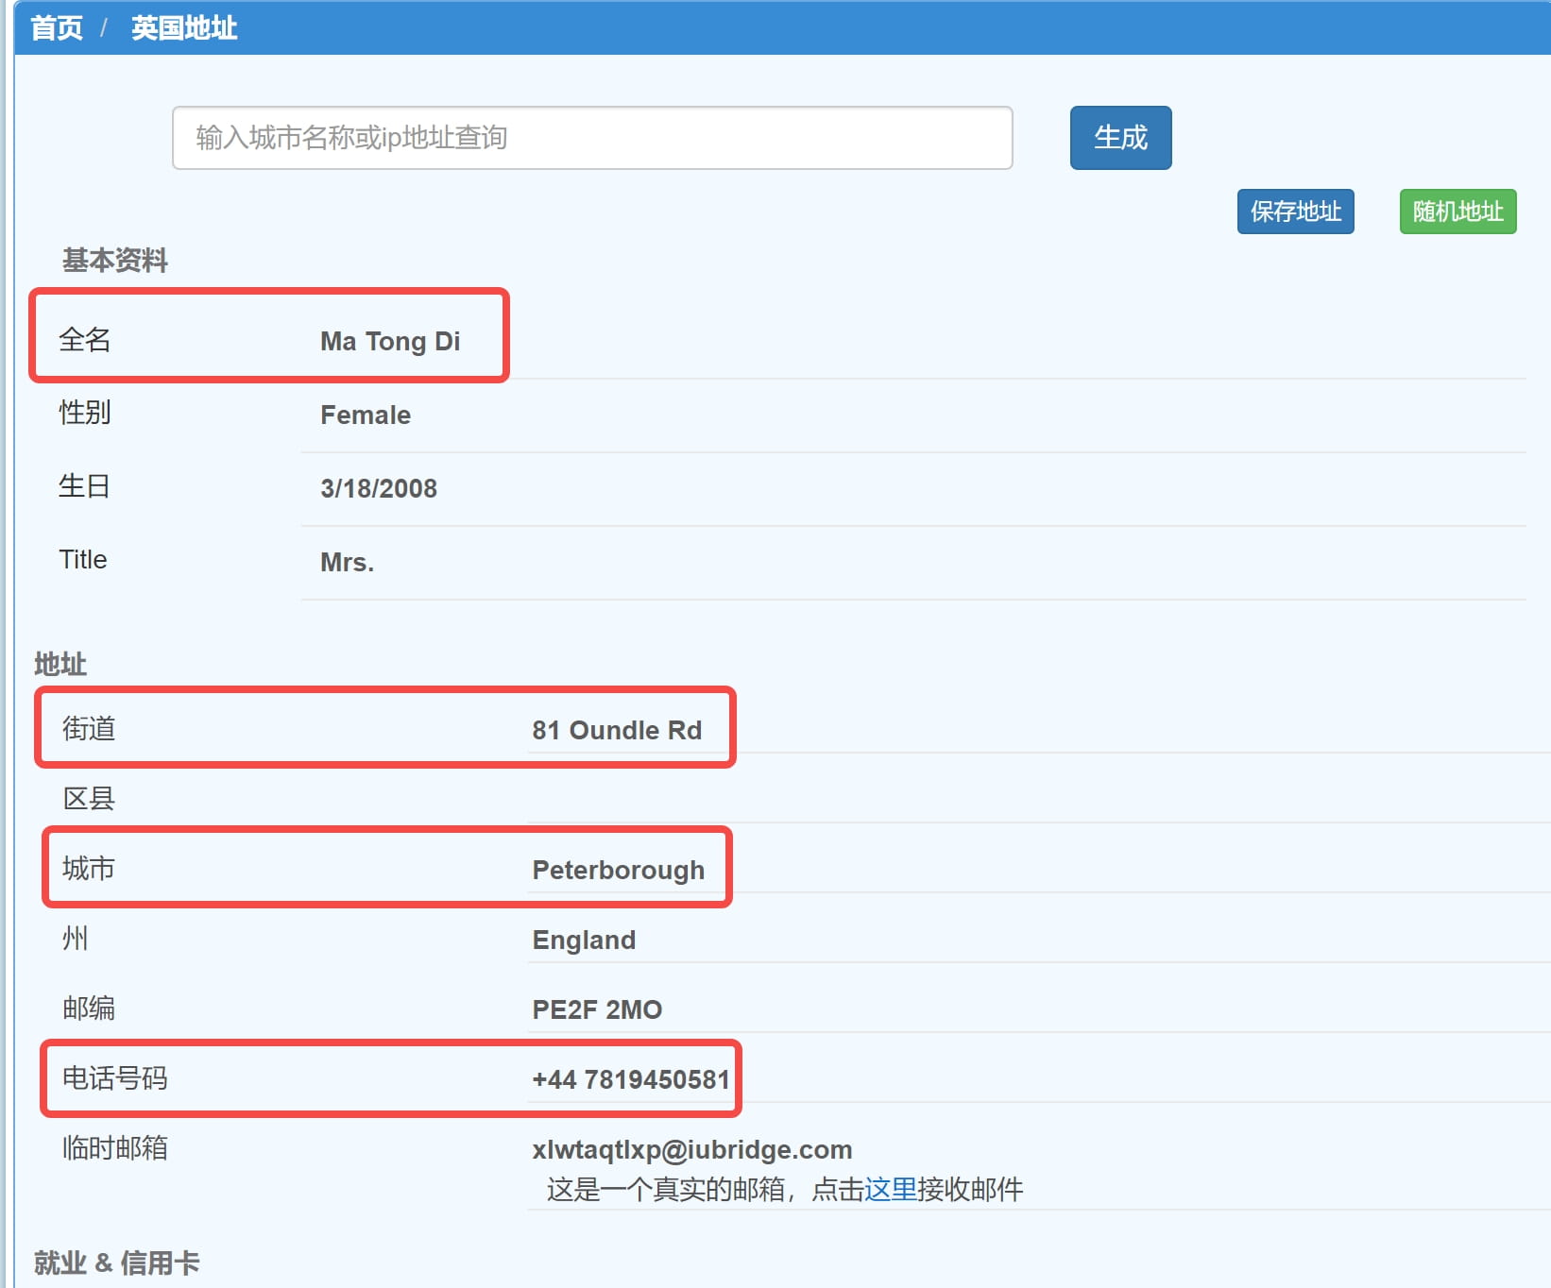The image size is (1551, 1288).
Task: Click the city value Peterborough
Action: click(619, 870)
